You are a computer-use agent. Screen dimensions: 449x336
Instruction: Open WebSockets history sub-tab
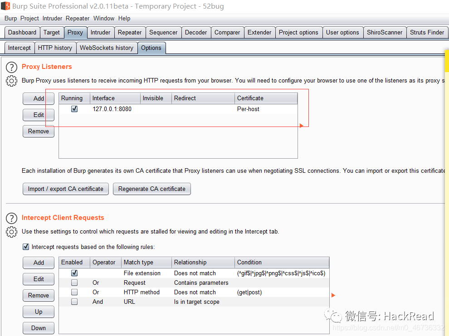click(x=107, y=48)
